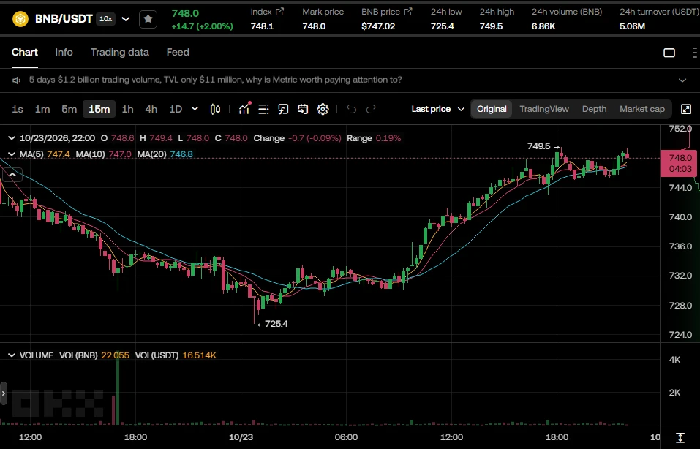Image resolution: width=700 pixels, height=449 pixels.
Task: Select the 4h timeframe
Action: coord(151,110)
